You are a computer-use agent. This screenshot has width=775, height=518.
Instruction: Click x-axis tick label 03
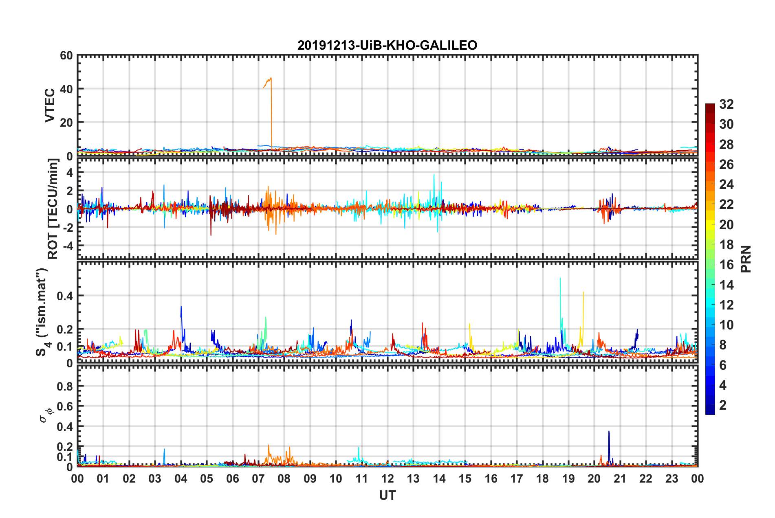pos(155,478)
